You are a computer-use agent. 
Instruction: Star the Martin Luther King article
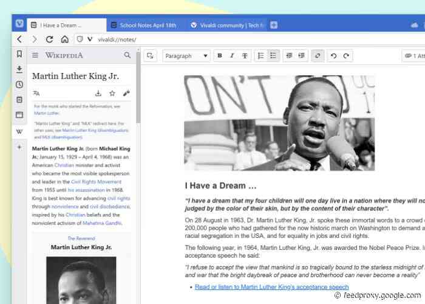click(x=112, y=94)
